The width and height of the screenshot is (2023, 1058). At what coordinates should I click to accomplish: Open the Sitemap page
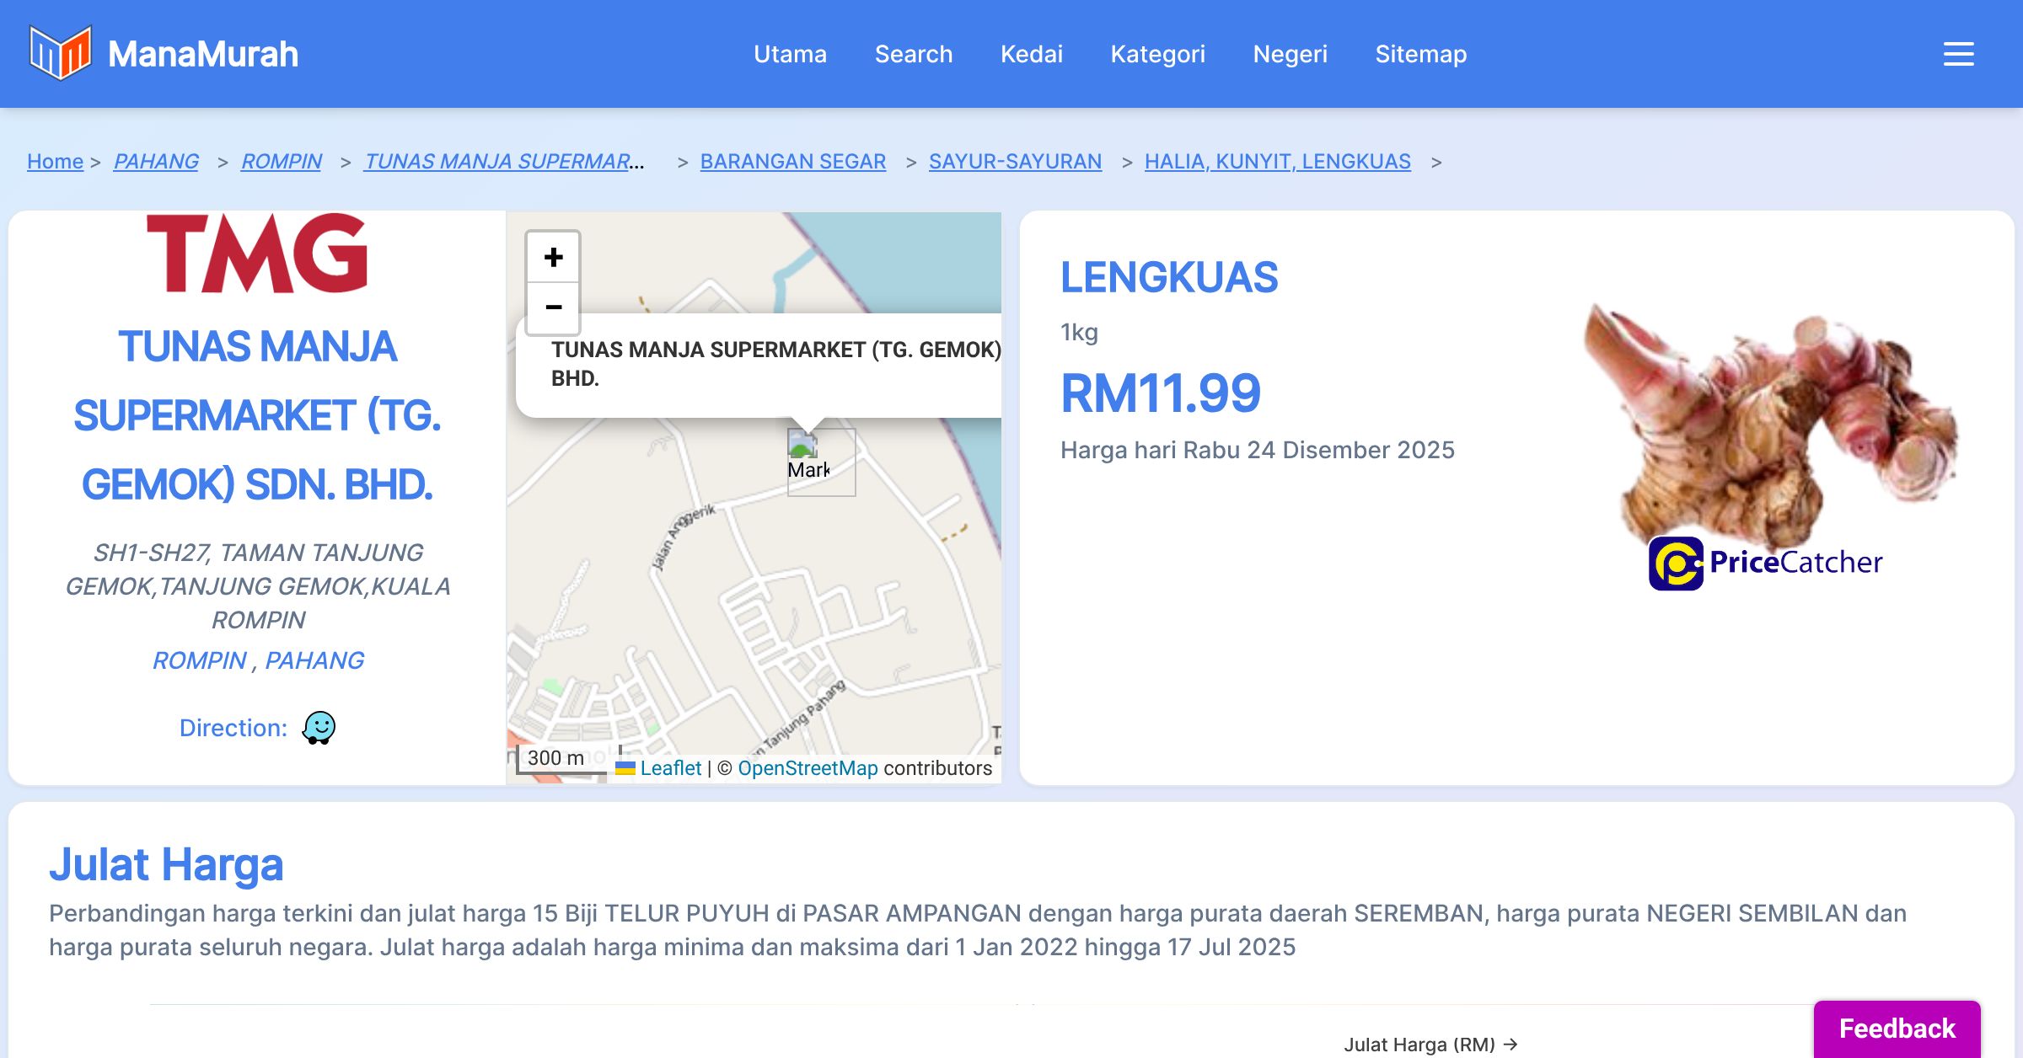pyautogui.click(x=1420, y=54)
